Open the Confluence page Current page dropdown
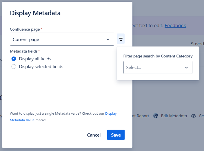This screenshot has width=204, height=151. [62, 39]
